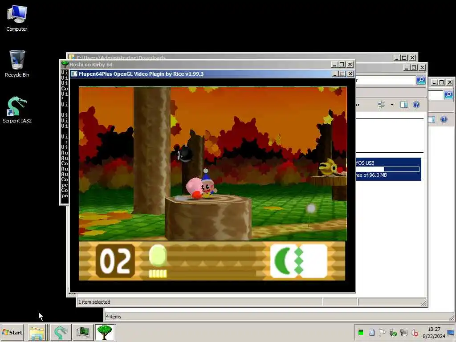Close the Hoshi no Kirby 64 console window
Image resolution: width=456 pixels, height=342 pixels.
coord(350,64)
